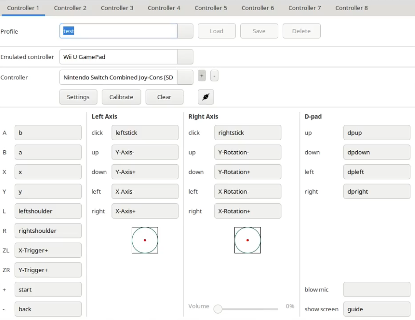Viewport: 415px width, 320px height.
Task: Click the show screen guide mapping field
Action: point(377,309)
